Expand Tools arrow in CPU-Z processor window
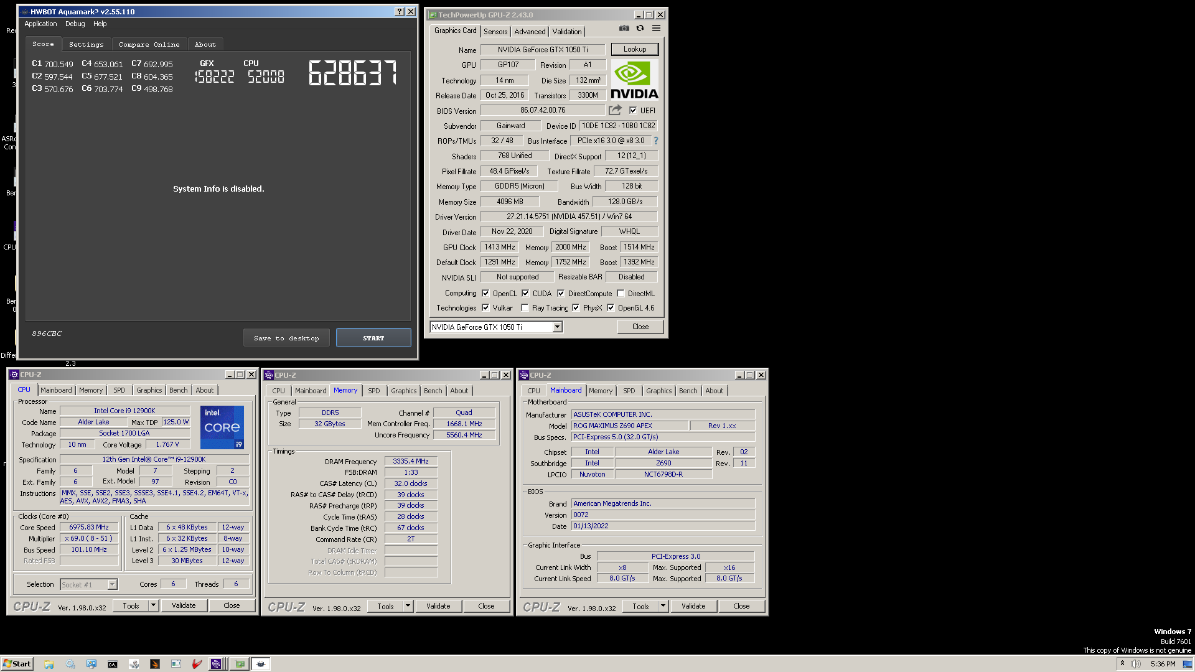The image size is (1195, 672). tap(153, 605)
